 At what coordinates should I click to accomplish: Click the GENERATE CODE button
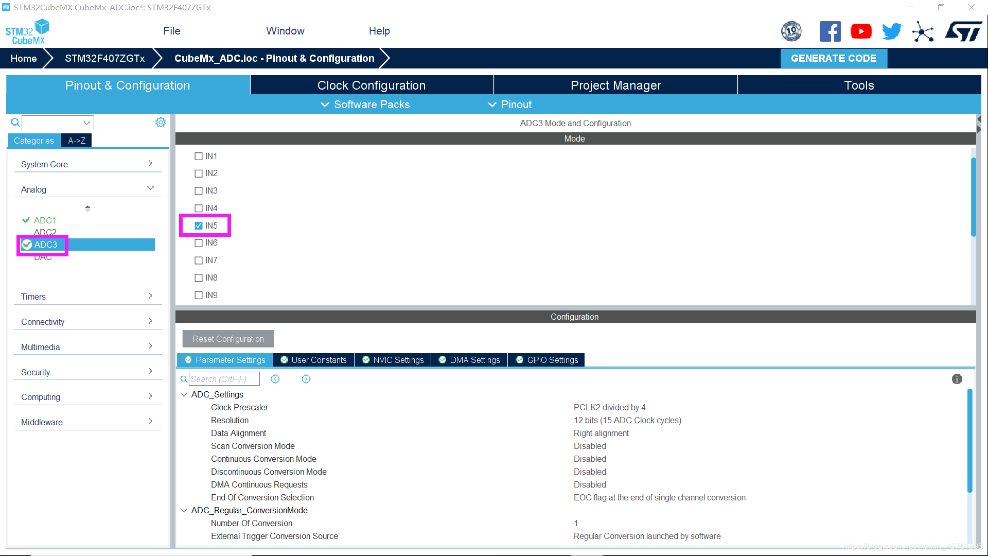point(833,58)
